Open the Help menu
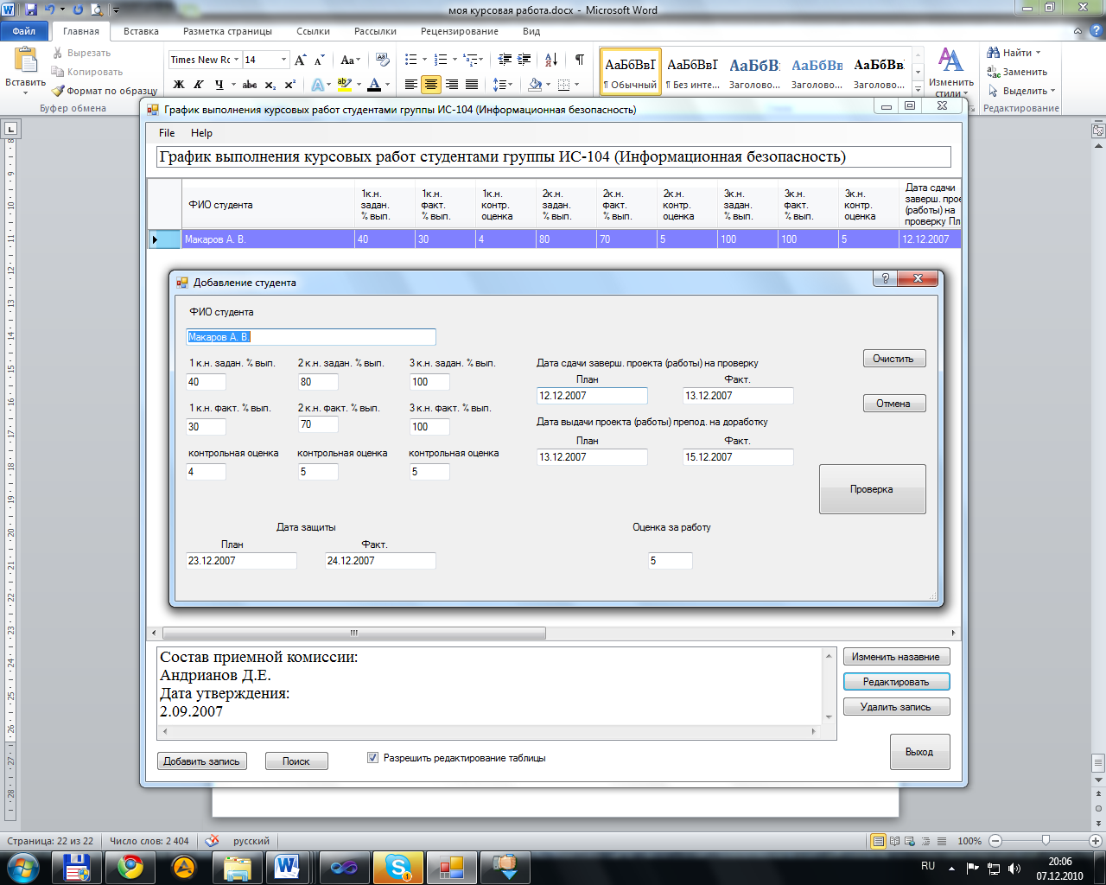 coord(201,133)
